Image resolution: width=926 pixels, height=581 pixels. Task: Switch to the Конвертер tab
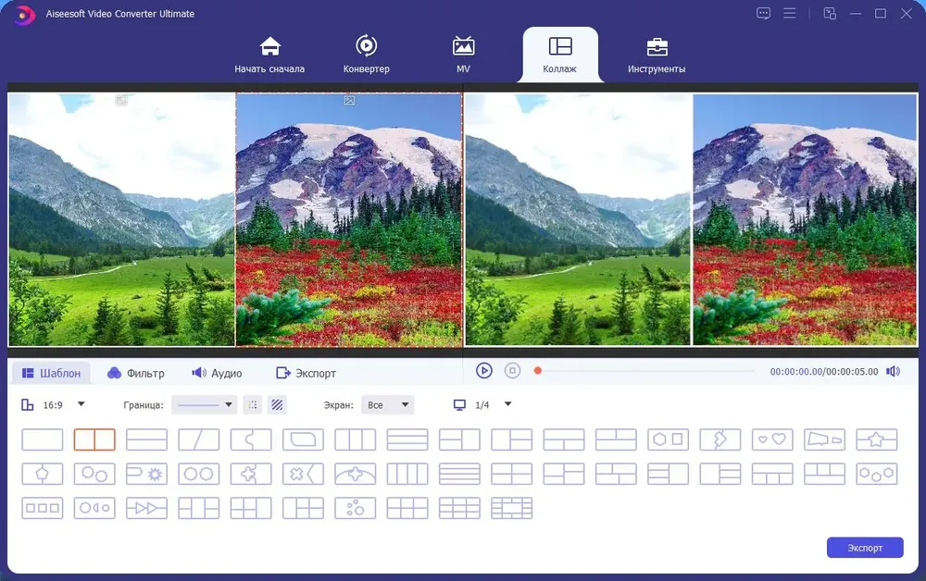click(366, 55)
